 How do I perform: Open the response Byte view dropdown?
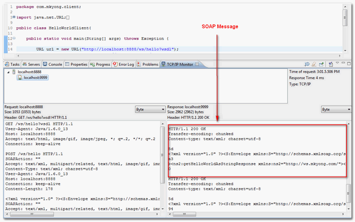pos(336,109)
